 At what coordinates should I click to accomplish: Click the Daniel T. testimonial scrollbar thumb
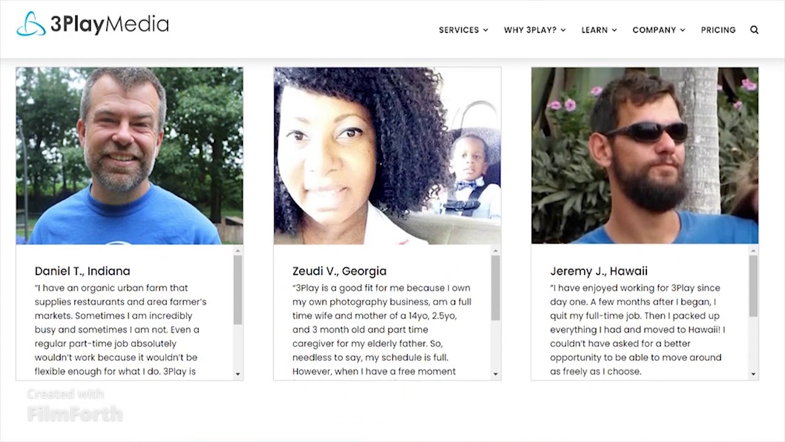pyautogui.click(x=238, y=290)
